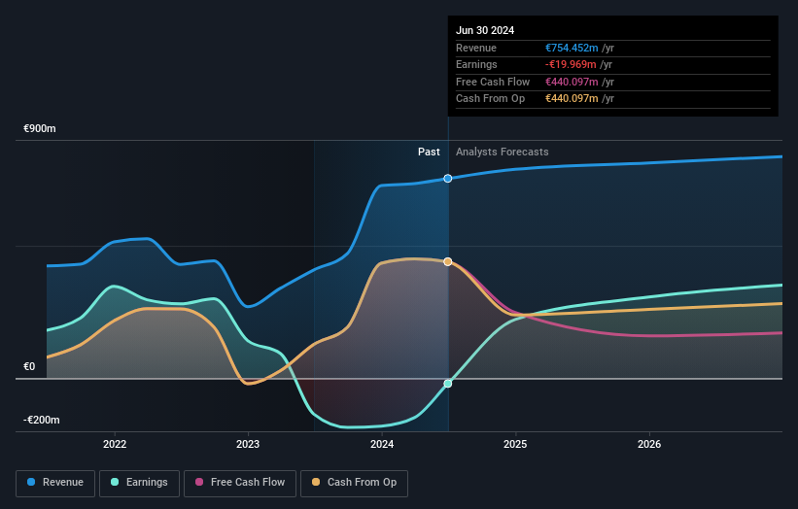The width and height of the screenshot is (798, 509).
Task: Click the tooltip Cash From Op row label
Action: [490, 99]
